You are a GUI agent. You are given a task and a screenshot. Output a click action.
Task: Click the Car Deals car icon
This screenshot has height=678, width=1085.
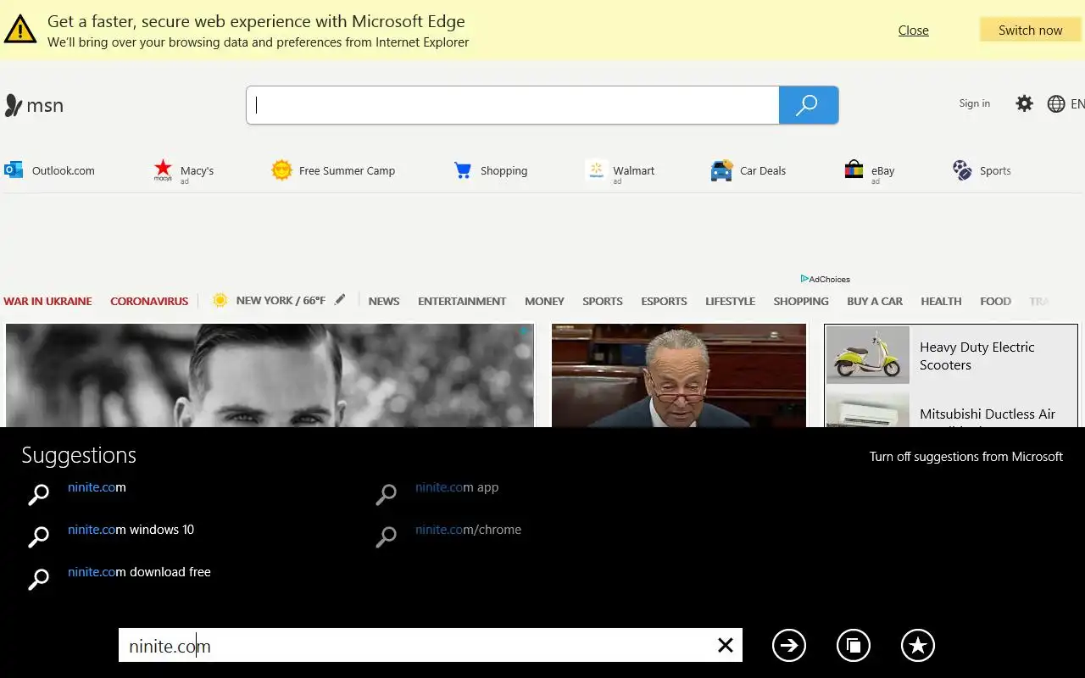point(721,170)
